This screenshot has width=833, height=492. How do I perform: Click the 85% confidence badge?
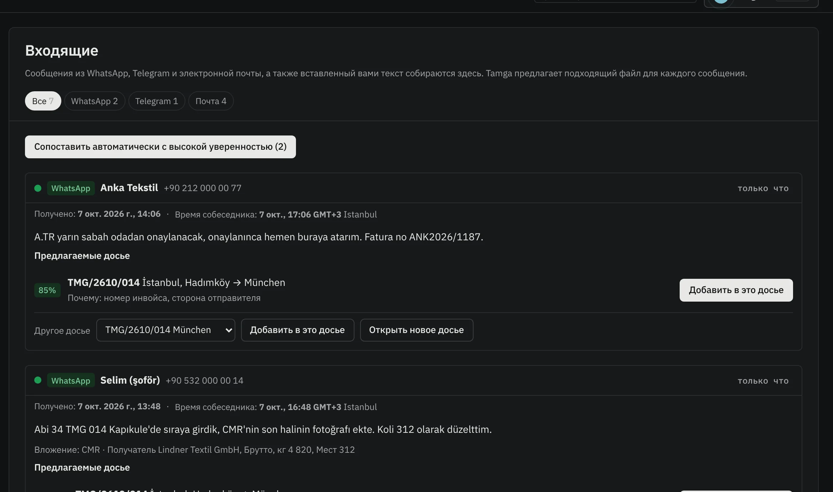tap(47, 290)
